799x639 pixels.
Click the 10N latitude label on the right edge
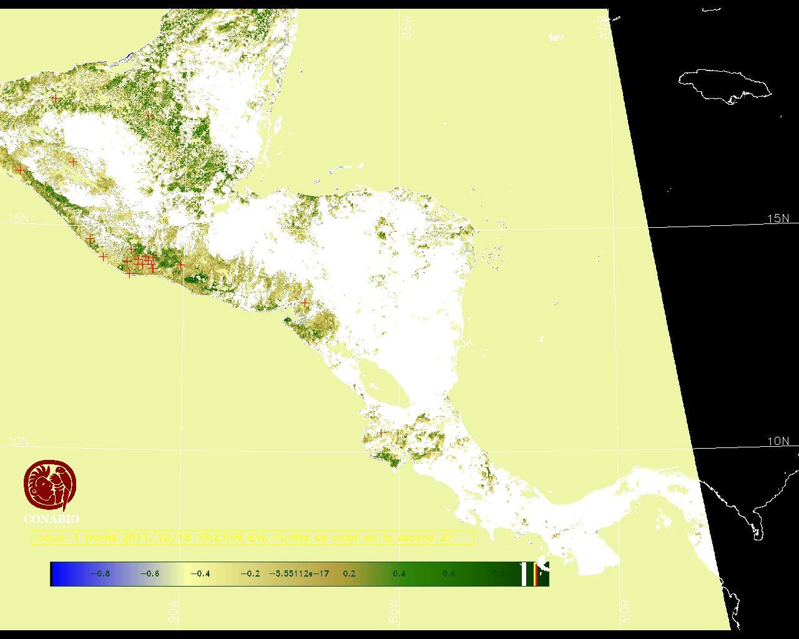(x=778, y=441)
